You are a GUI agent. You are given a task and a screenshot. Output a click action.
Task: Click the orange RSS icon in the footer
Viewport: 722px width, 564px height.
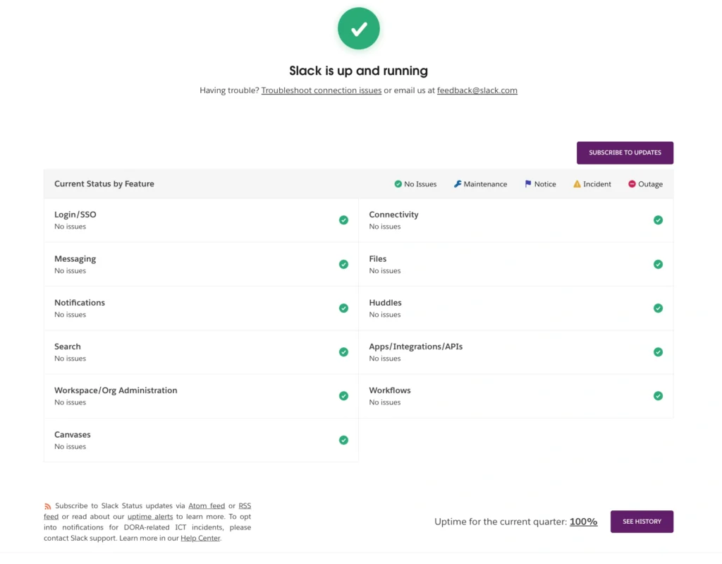(47, 505)
